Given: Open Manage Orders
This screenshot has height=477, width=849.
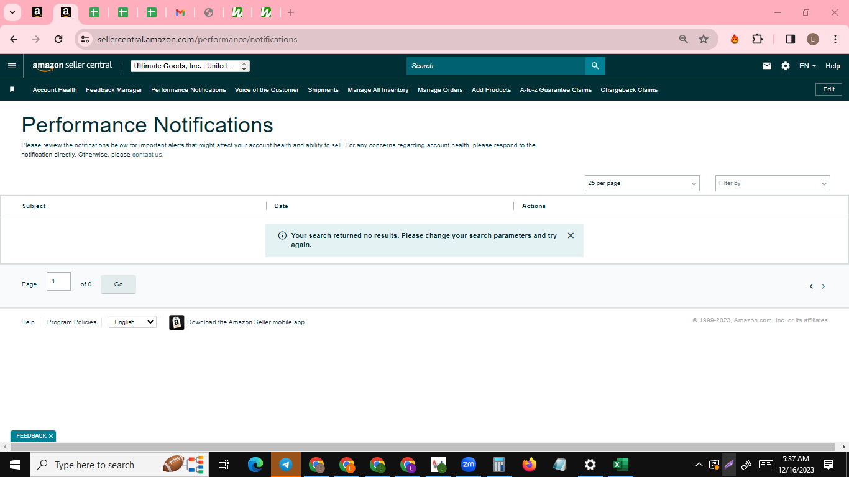Looking at the screenshot, I should point(440,89).
